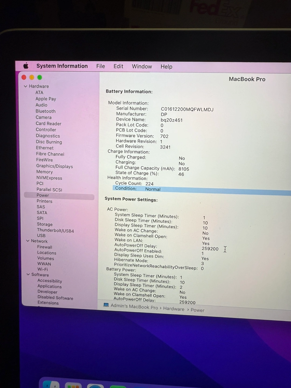Select Accessibility under Software
291x388 pixels.
[x=50, y=281]
